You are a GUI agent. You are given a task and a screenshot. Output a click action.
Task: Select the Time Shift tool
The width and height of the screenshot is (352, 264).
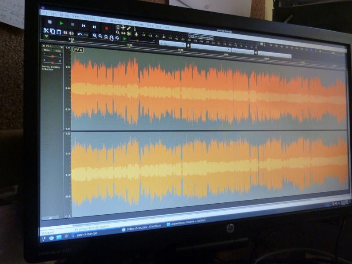[x=123, y=33]
